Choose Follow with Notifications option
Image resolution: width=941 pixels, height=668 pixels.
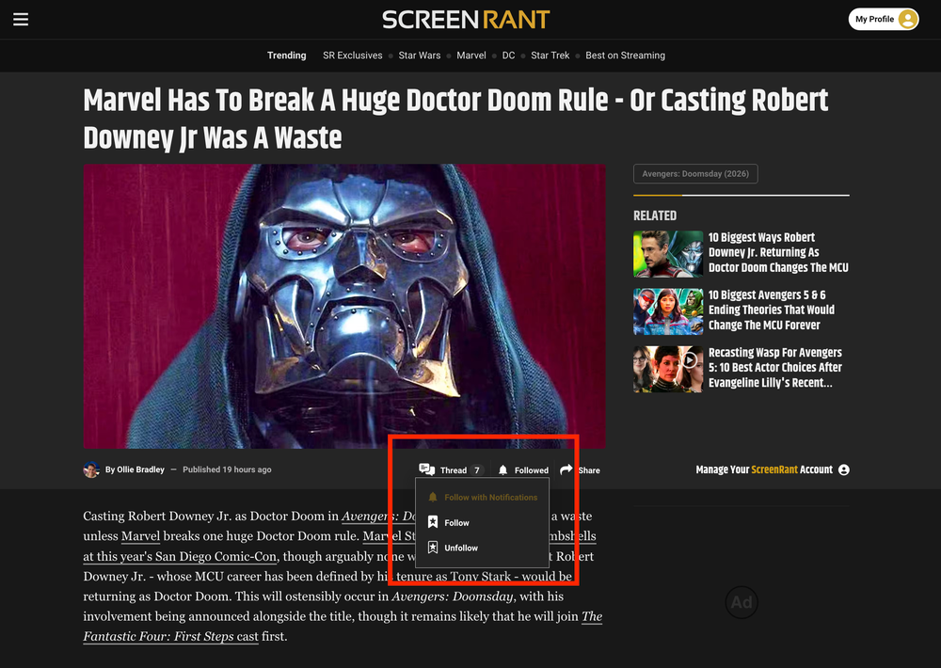tap(483, 497)
